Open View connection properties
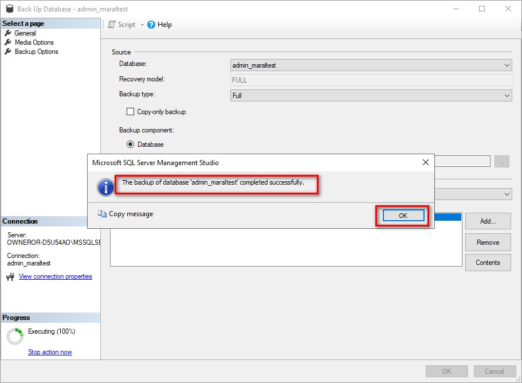522x383 pixels. [55, 276]
